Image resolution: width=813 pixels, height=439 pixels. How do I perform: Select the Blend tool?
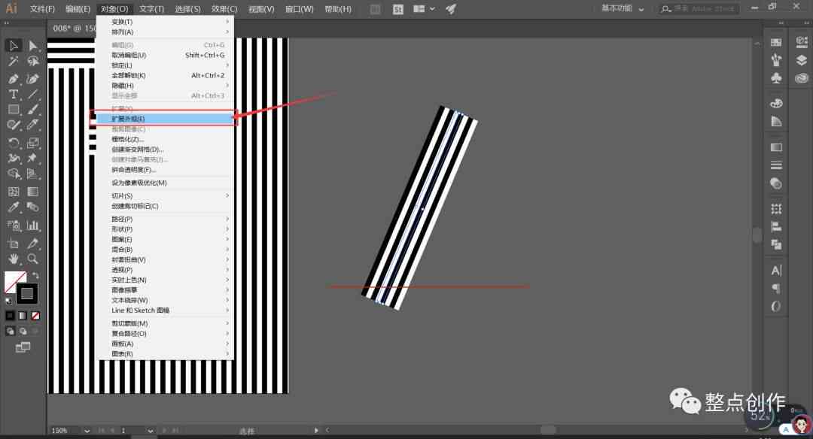(32, 207)
